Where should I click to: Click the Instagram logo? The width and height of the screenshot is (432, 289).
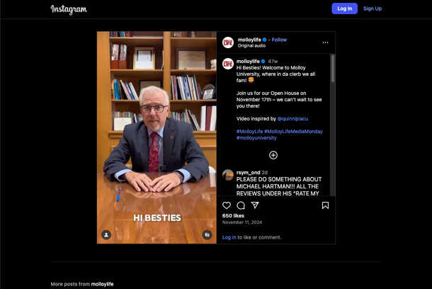tap(69, 9)
